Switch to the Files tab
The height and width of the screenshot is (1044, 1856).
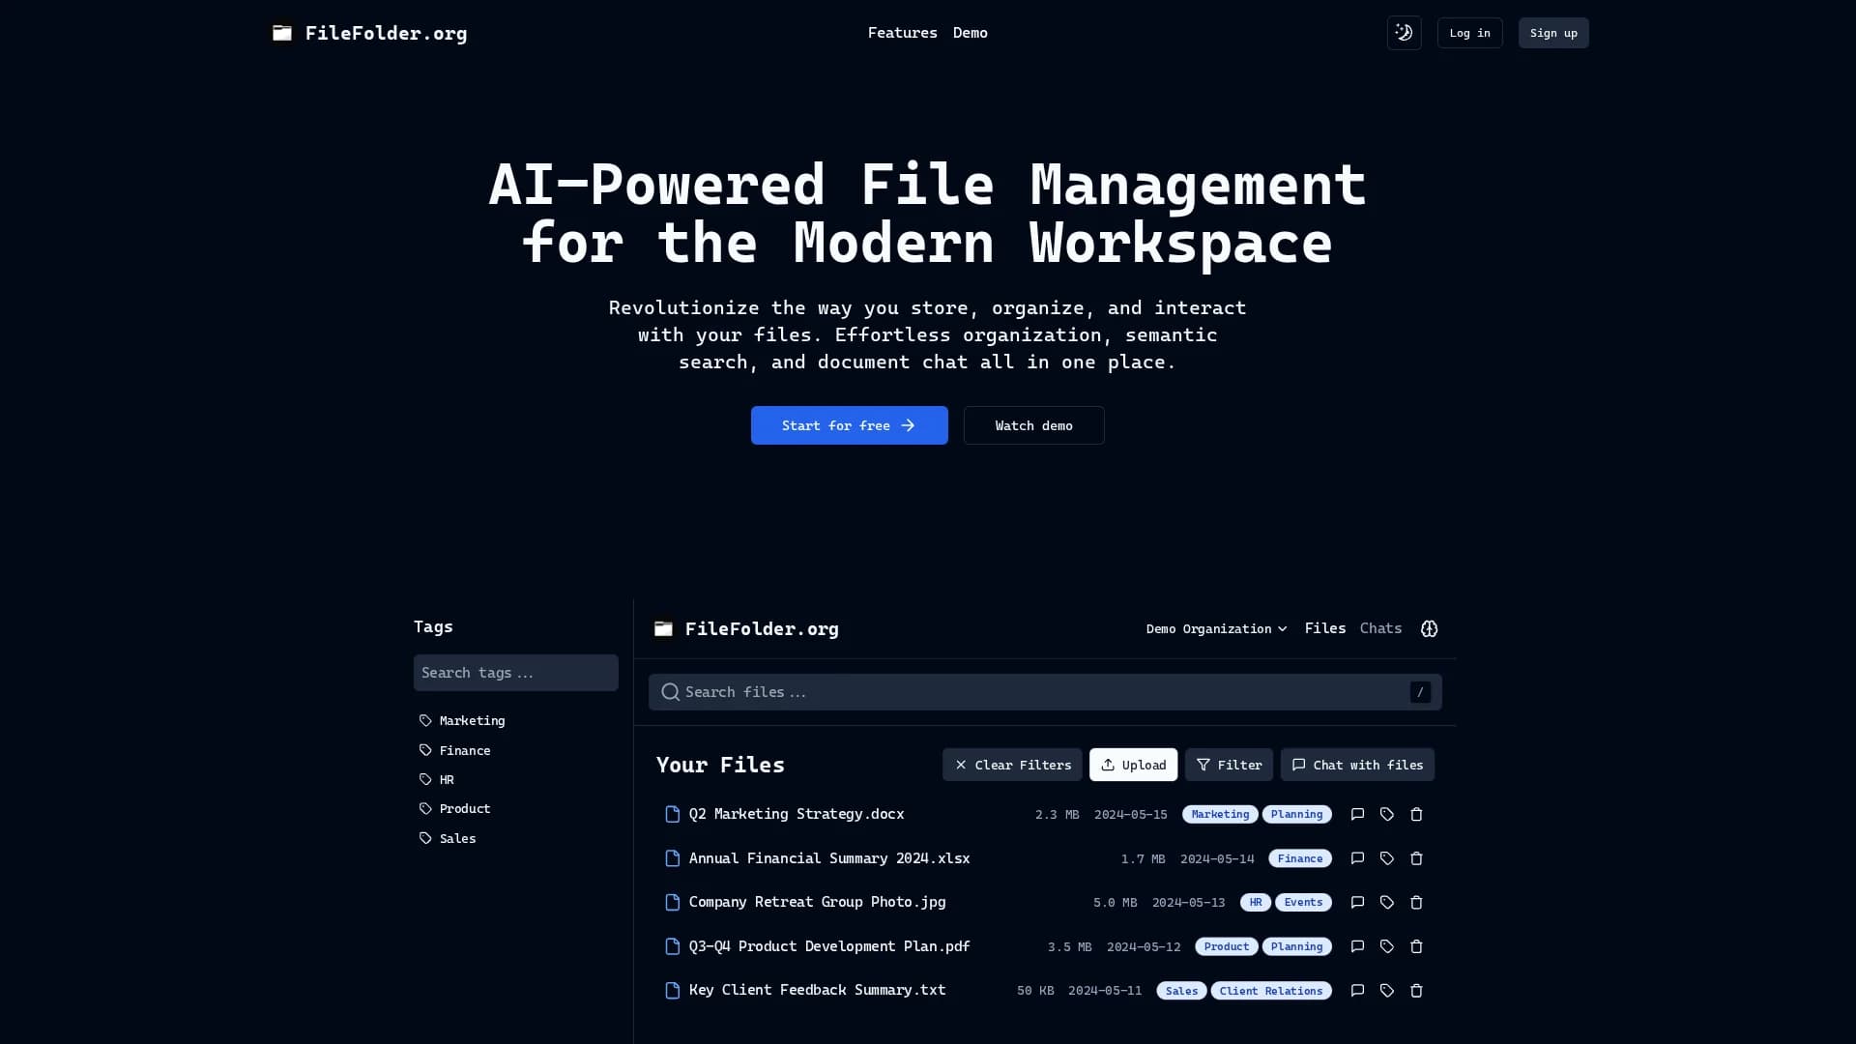[1324, 628]
